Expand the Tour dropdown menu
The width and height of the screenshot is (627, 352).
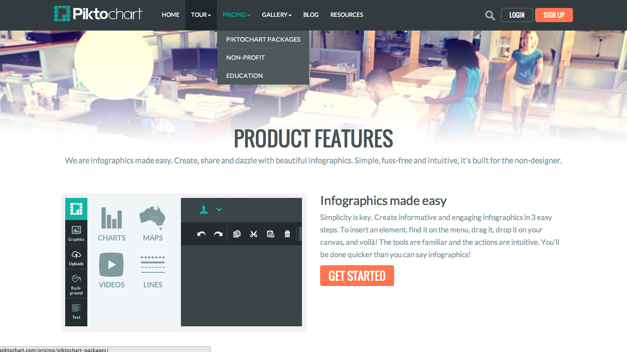click(x=201, y=15)
